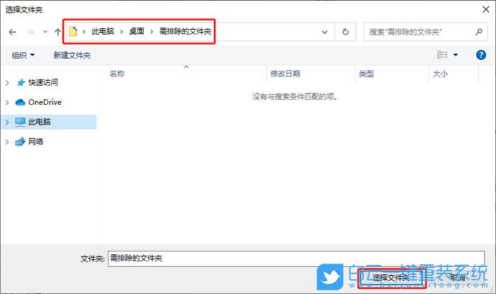
Task: Expand breadcrumb chevron before 此电脑
Action: [84, 32]
